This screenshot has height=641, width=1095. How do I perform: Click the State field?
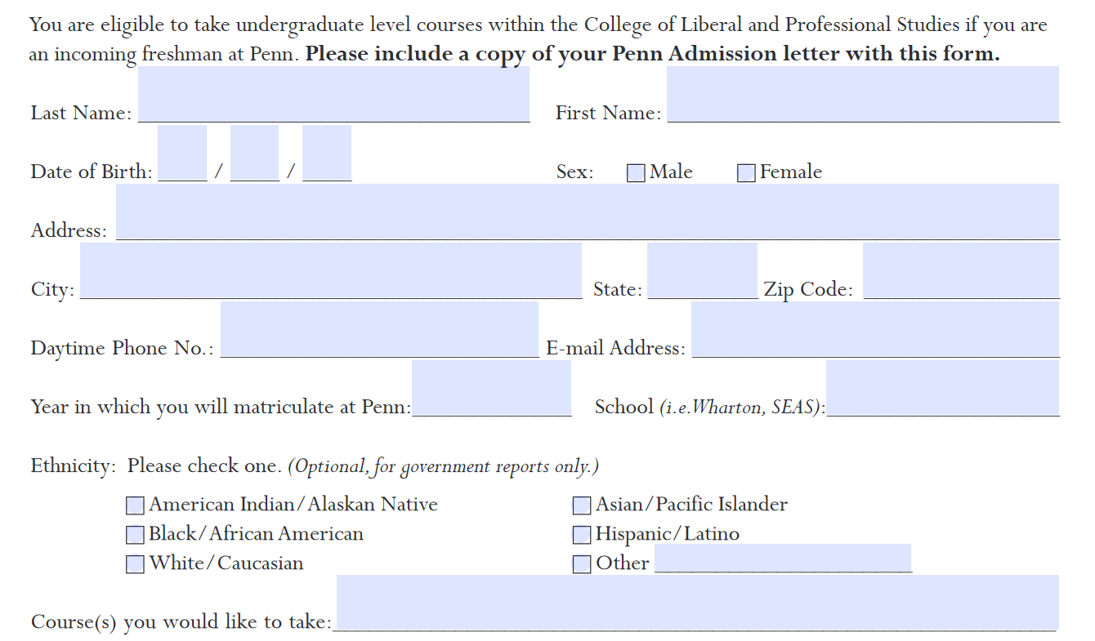tap(703, 270)
